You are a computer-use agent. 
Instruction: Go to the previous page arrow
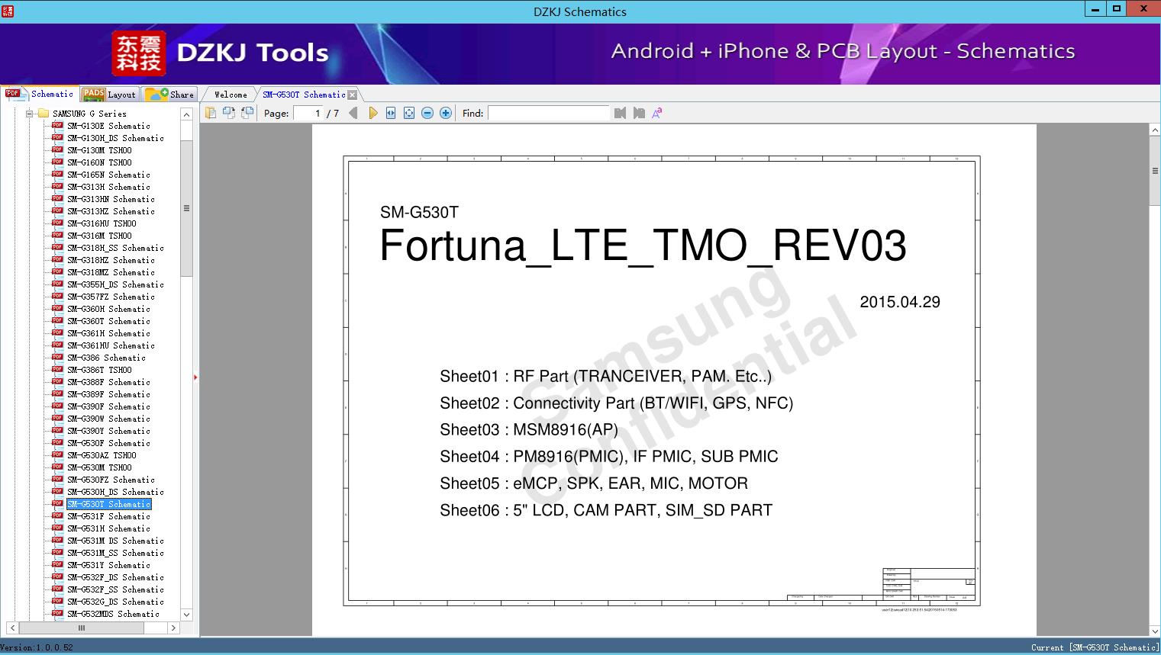[353, 113]
